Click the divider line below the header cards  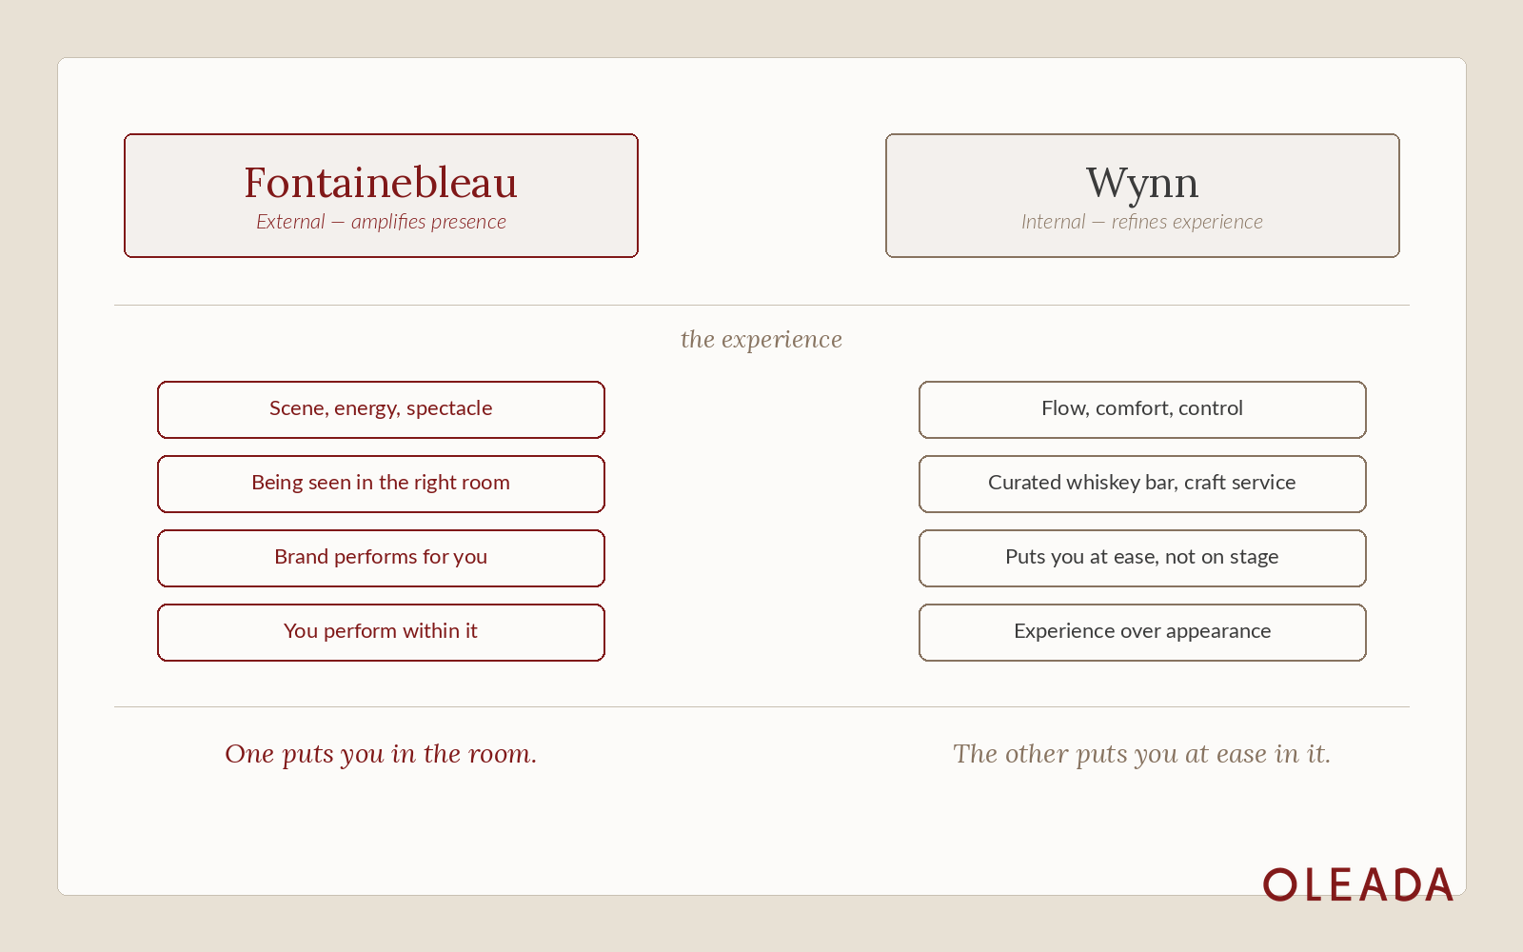761,305
